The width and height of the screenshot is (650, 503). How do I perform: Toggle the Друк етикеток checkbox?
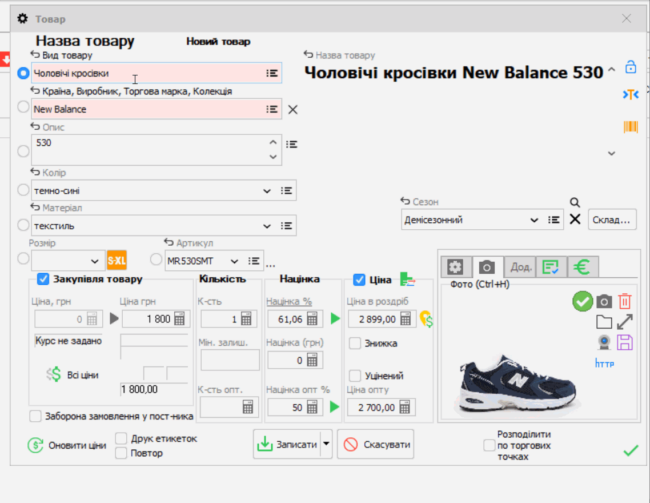pyautogui.click(x=121, y=438)
